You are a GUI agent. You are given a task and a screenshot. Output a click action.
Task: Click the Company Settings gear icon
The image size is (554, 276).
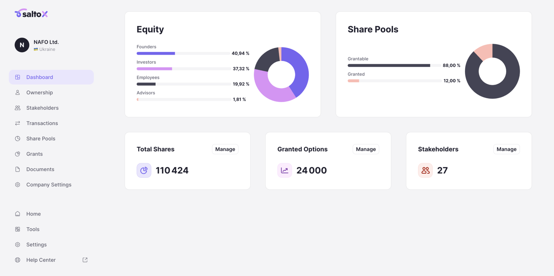tap(17, 184)
